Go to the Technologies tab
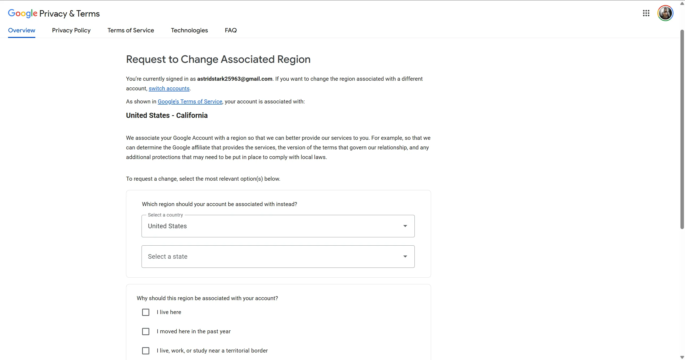The height and width of the screenshot is (360, 685). (189, 30)
